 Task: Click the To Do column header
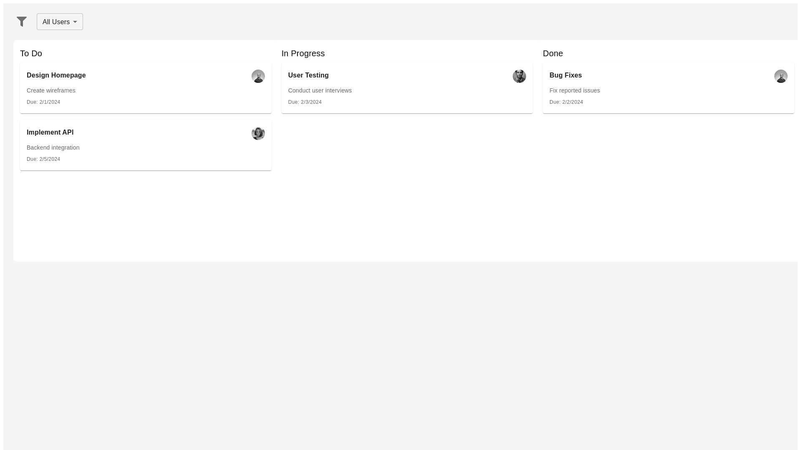pyautogui.click(x=31, y=53)
